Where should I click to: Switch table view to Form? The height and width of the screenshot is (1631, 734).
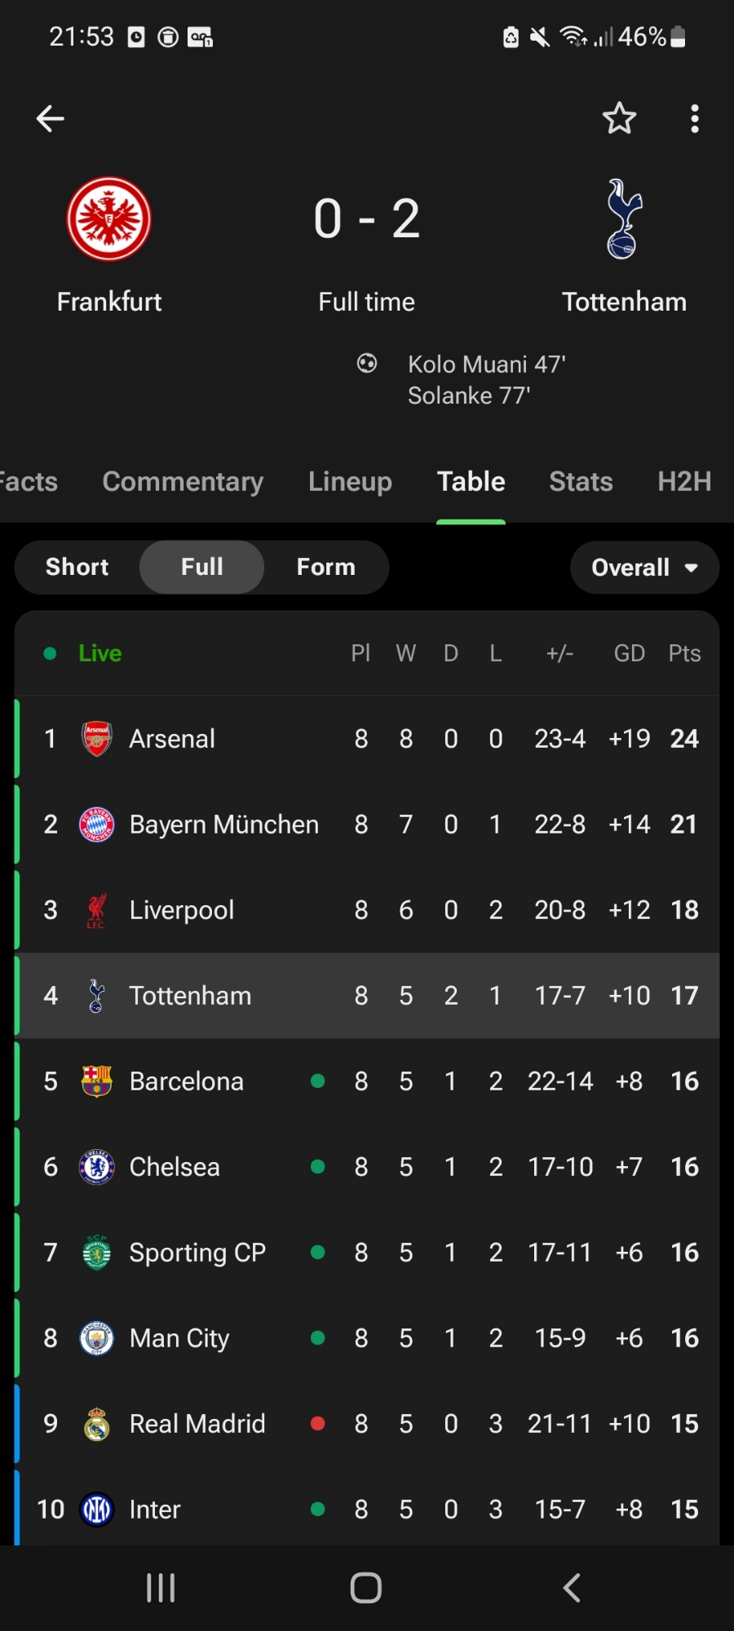(325, 568)
